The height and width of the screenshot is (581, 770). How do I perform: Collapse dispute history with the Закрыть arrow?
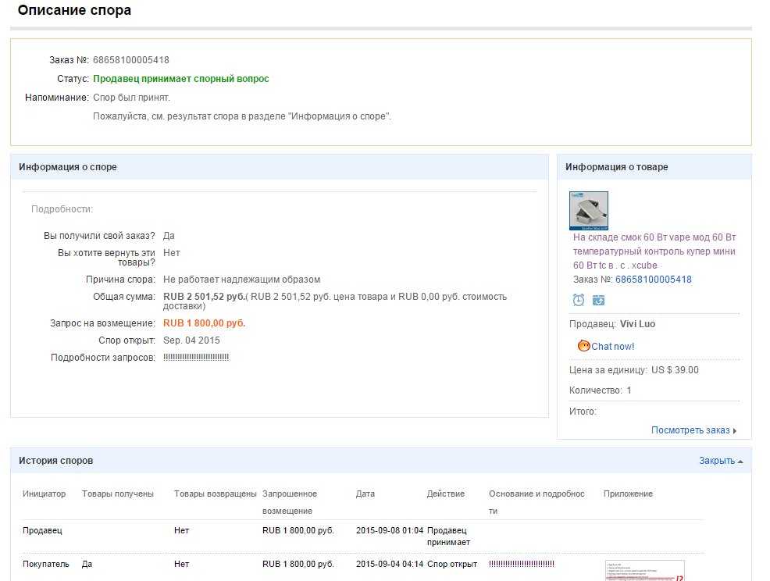click(740, 462)
